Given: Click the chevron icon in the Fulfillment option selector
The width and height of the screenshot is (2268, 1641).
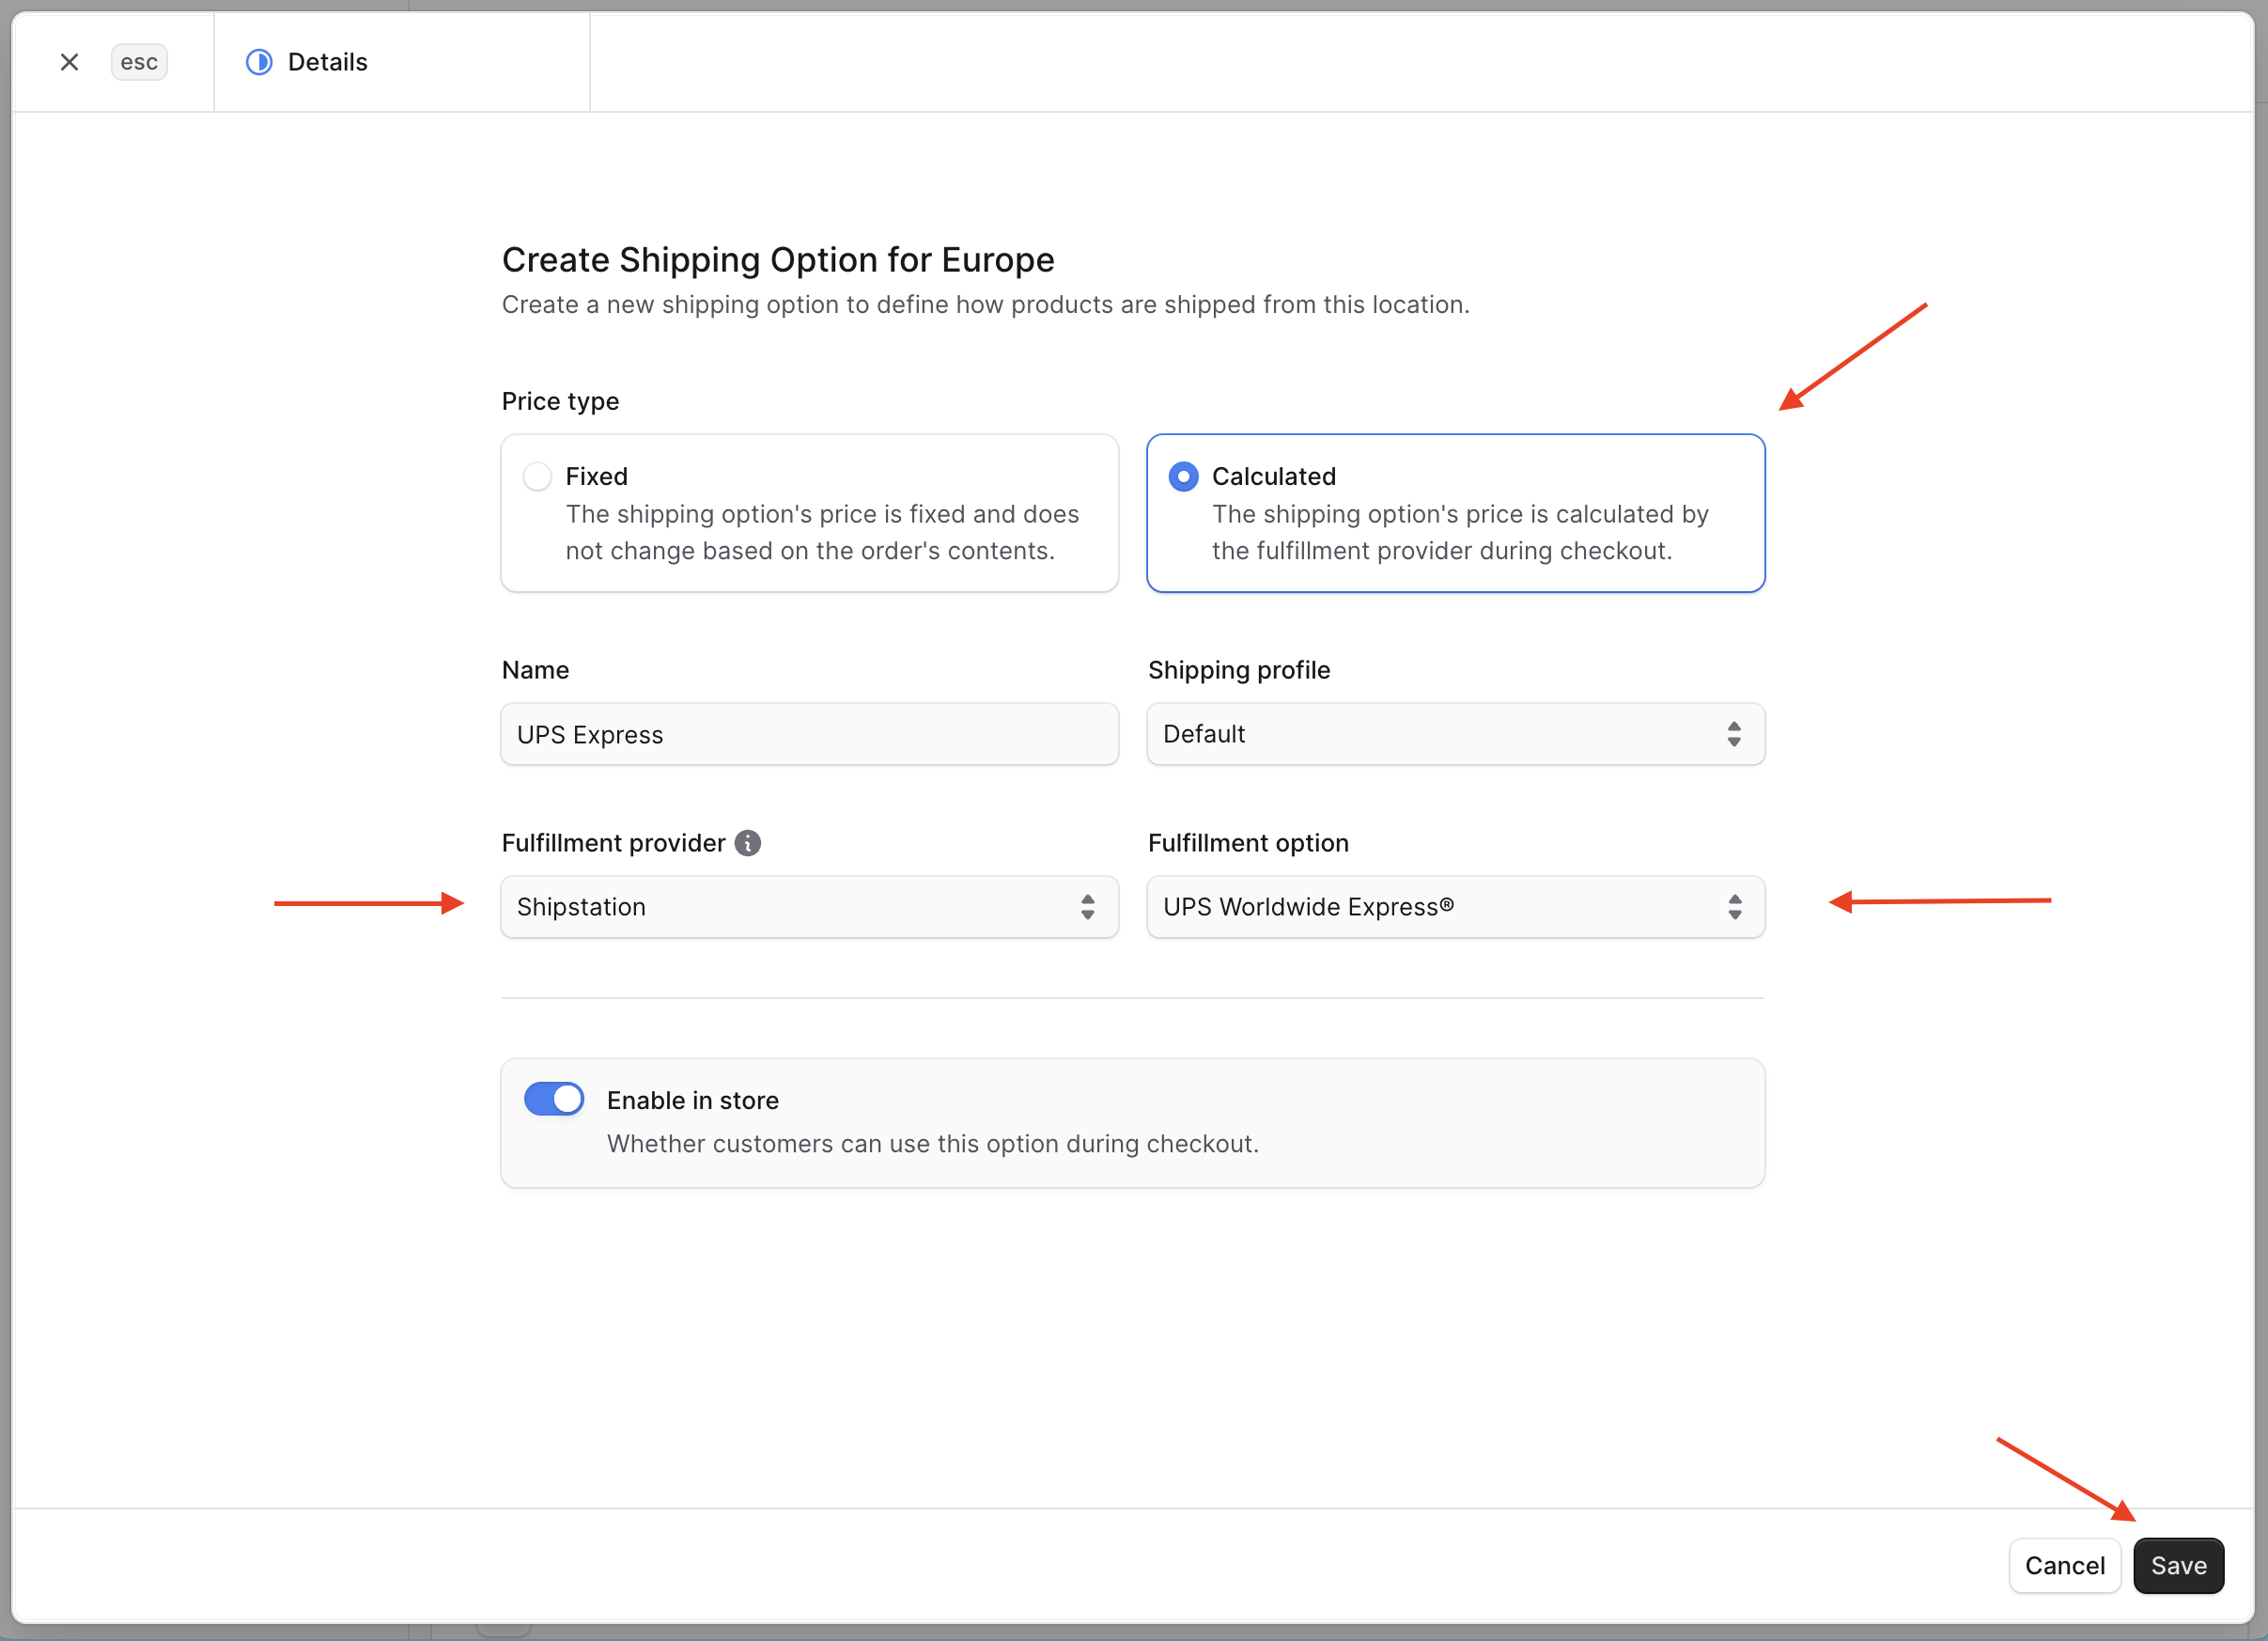Looking at the screenshot, I should click(1734, 907).
